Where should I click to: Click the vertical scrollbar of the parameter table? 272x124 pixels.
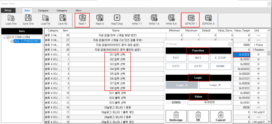(x=269, y=76)
